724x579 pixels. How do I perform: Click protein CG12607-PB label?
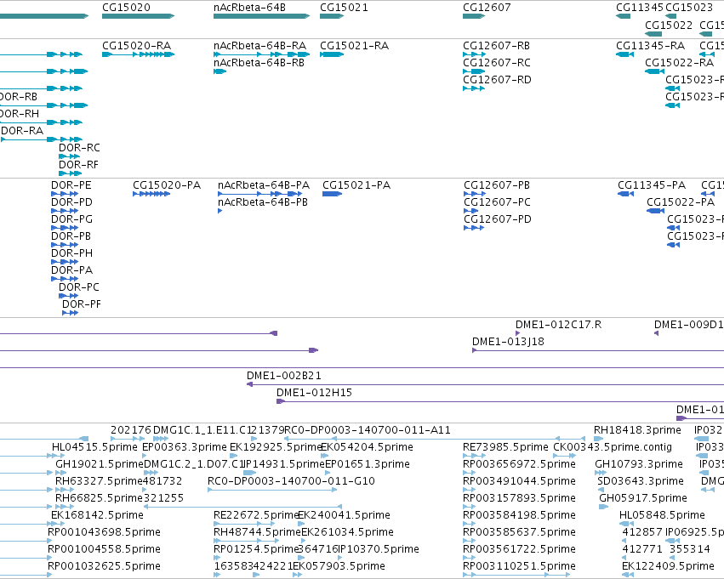tap(497, 185)
